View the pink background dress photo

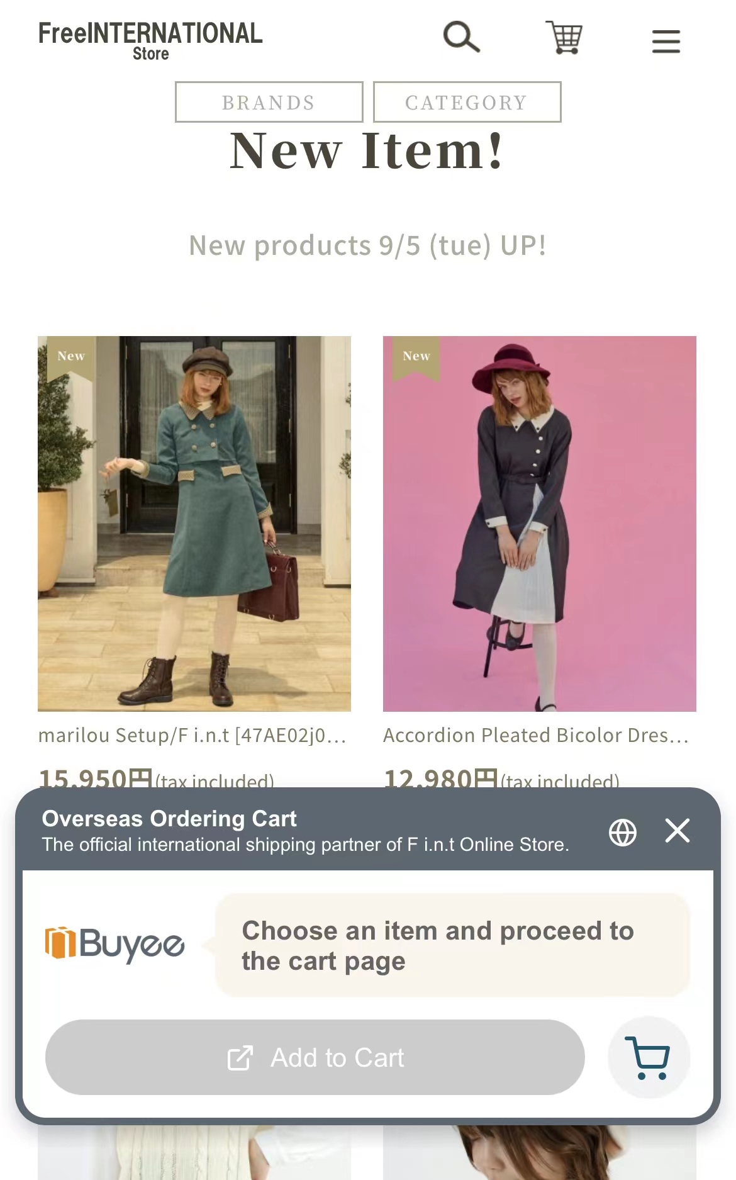pyautogui.click(x=540, y=524)
